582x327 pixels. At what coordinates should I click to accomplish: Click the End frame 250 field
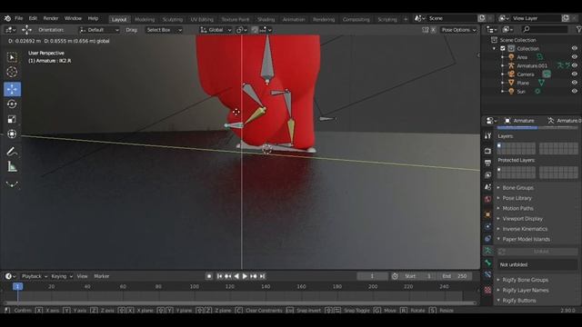click(456, 276)
